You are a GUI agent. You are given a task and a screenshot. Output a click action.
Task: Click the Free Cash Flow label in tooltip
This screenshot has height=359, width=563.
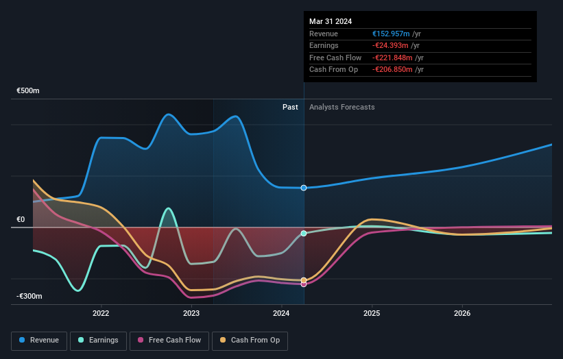point(335,58)
